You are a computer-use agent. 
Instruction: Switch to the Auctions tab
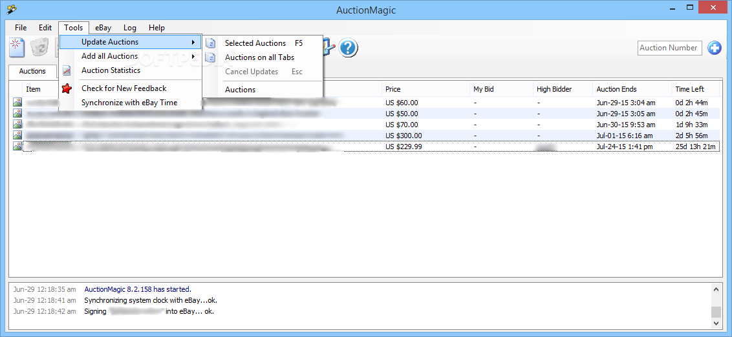32,71
